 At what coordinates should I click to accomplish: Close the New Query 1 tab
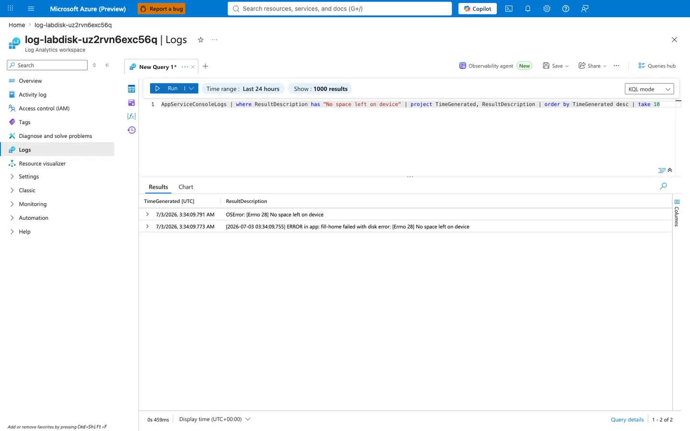193,67
